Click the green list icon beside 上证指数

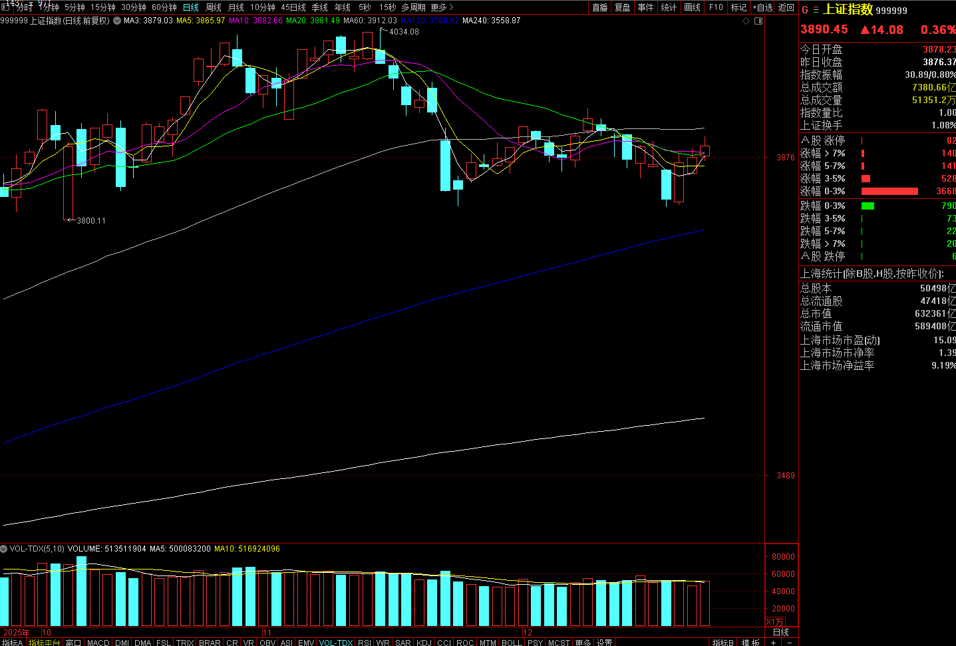click(x=816, y=9)
